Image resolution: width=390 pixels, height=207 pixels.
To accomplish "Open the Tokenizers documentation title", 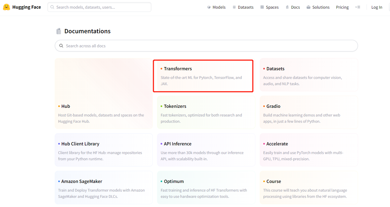I will (175, 106).
